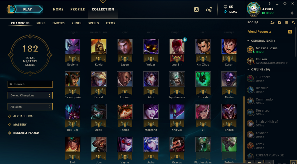This screenshot has height=164, width=297.
Task: Click the social search magnifier icon
Action: pos(294,22)
